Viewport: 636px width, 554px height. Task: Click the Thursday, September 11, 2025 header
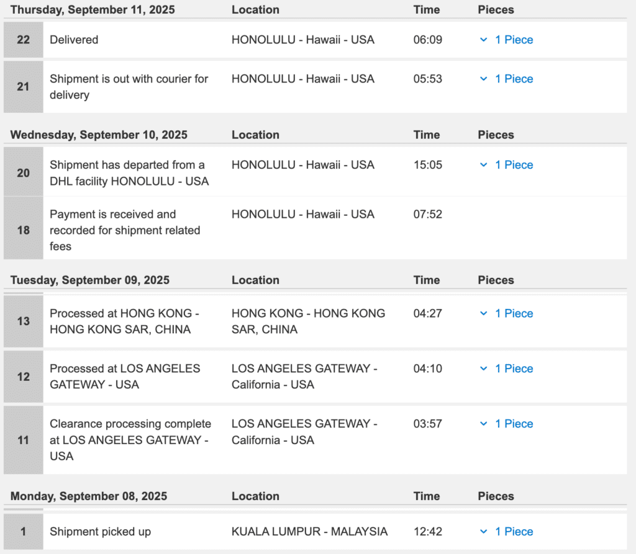[x=93, y=10]
